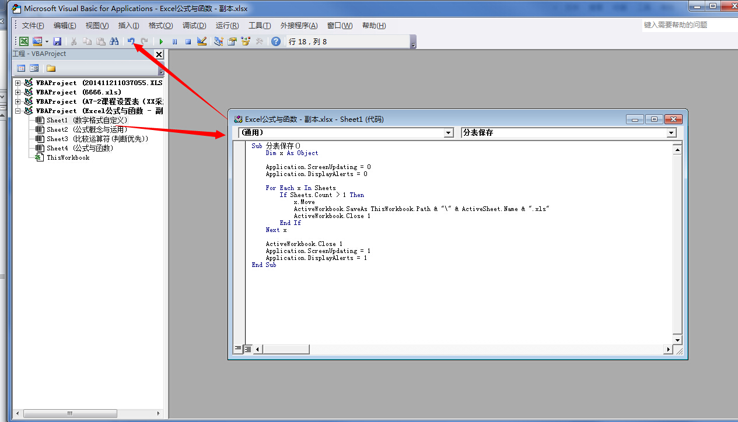Open 格式(O) menu
The width and height of the screenshot is (738, 422).
click(160, 26)
